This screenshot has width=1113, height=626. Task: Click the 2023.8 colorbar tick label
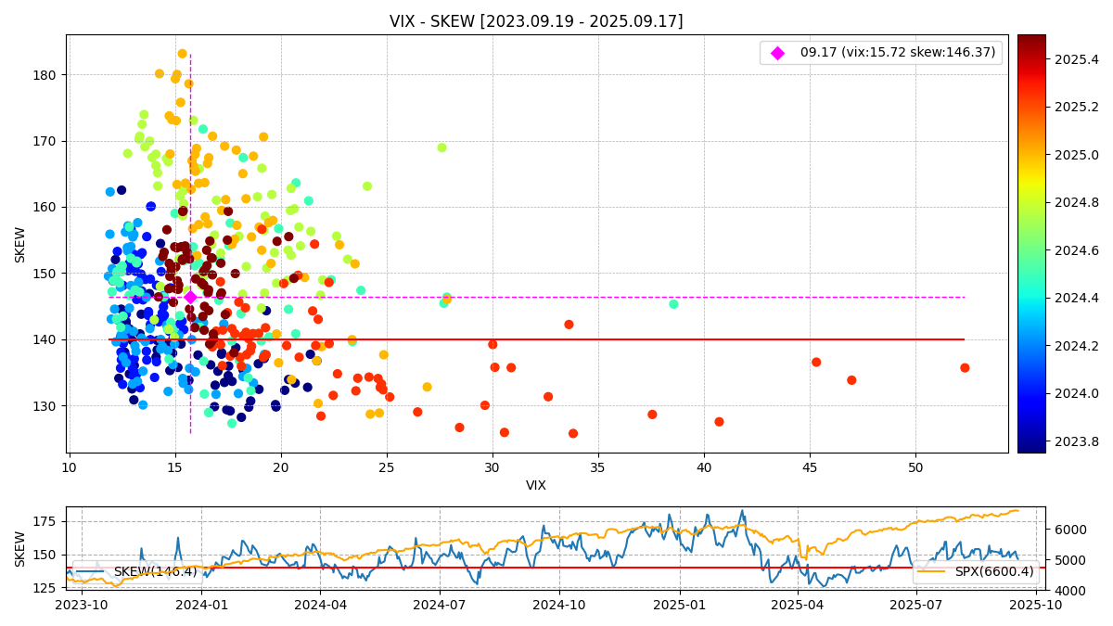[x=1076, y=441]
